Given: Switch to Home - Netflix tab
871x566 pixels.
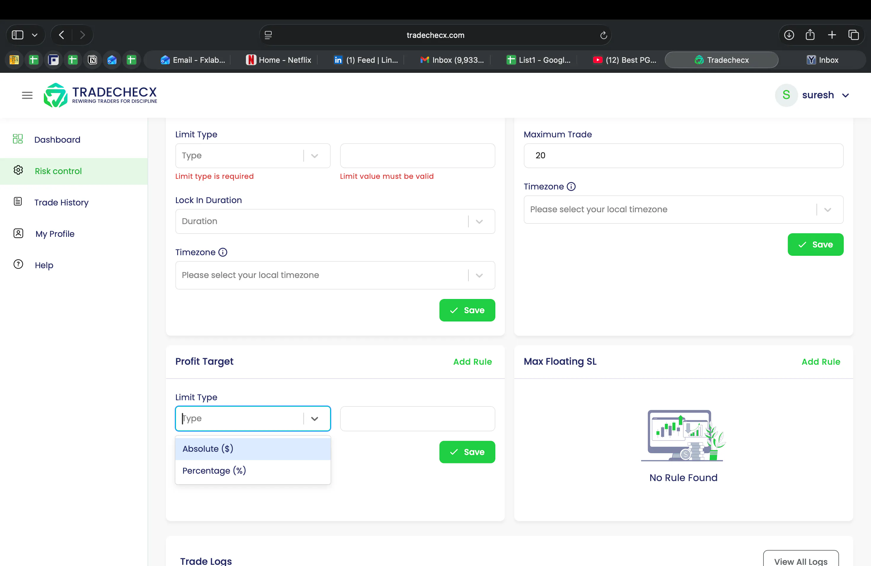Looking at the screenshot, I should (279, 60).
